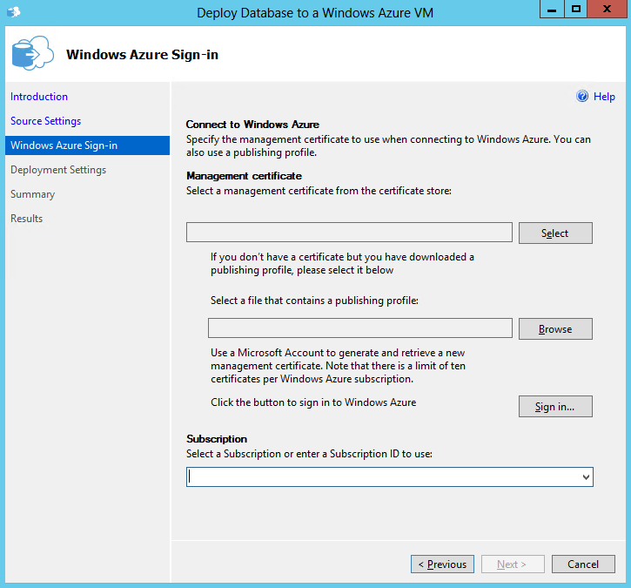Image resolution: width=631 pixels, height=588 pixels.
Task: Go to the Introduction step
Action: pyautogui.click(x=39, y=97)
